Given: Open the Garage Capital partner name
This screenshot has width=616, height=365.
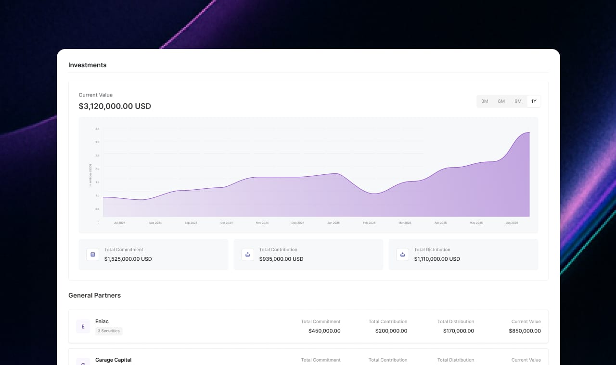Looking at the screenshot, I should click(x=113, y=360).
